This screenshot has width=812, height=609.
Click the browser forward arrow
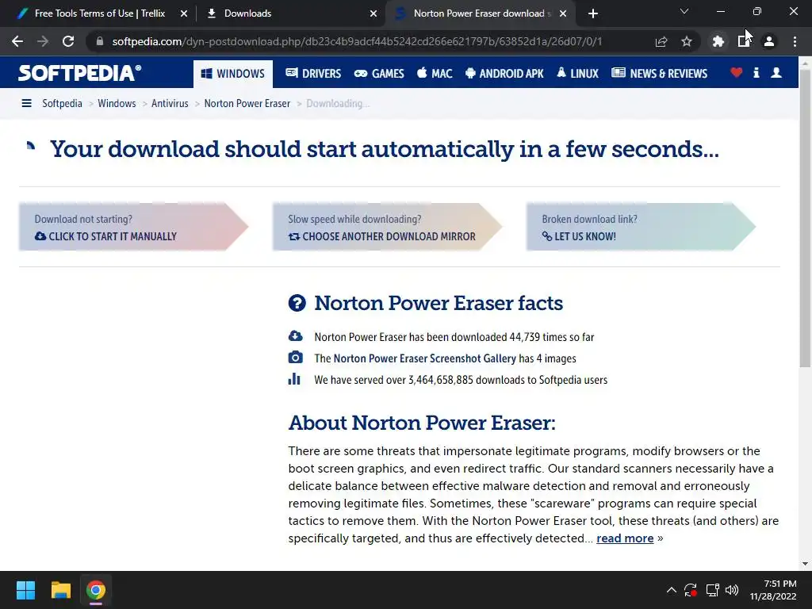point(43,41)
